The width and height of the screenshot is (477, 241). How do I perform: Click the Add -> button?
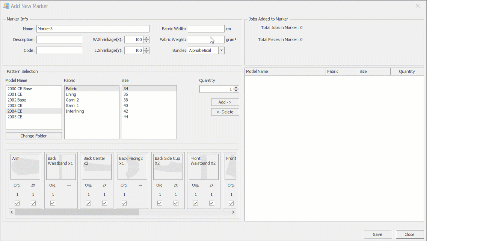coord(225,102)
